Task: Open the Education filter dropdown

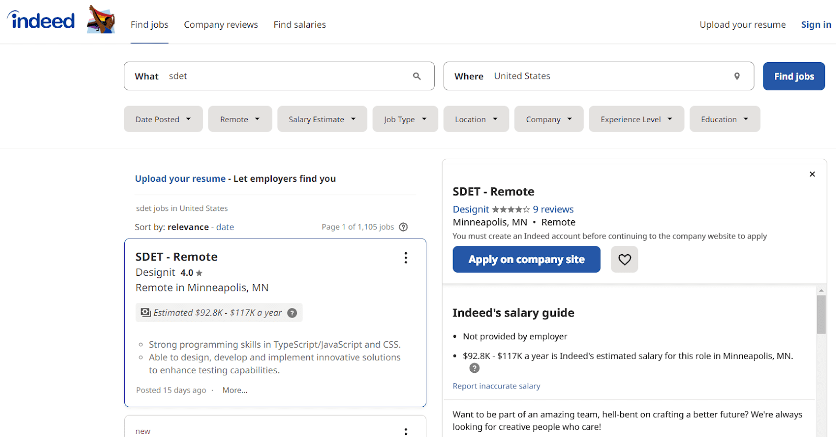Action: pos(725,119)
